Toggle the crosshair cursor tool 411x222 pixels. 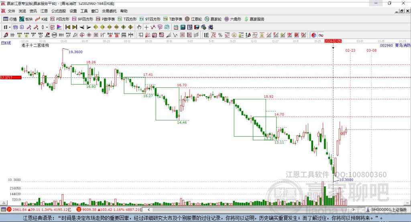point(146,27)
